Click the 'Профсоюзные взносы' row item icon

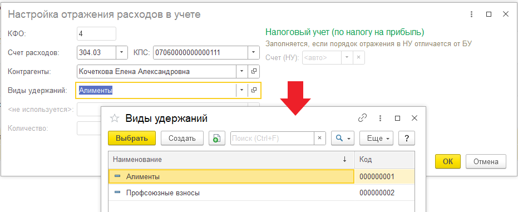point(117,193)
